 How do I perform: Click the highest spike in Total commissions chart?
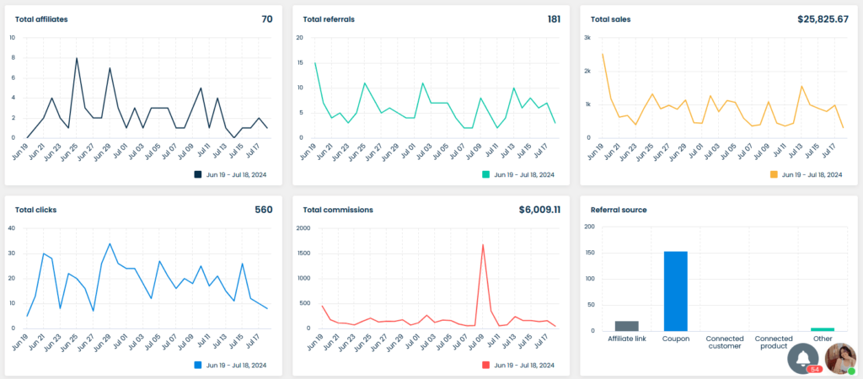[482, 246]
